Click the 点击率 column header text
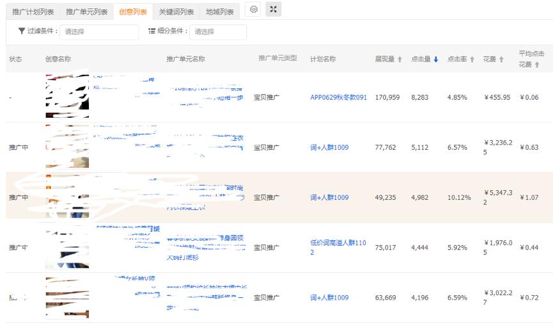Image resolution: width=553 pixels, height=324 pixels. [x=457, y=59]
